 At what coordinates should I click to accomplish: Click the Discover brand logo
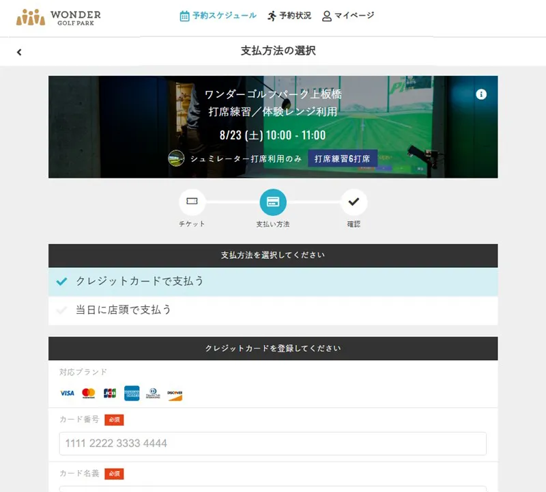point(175,394)
